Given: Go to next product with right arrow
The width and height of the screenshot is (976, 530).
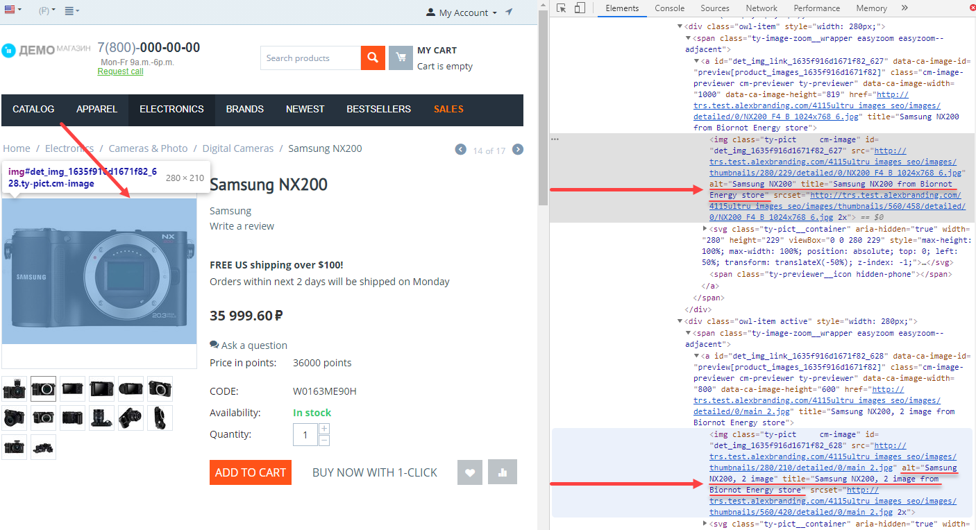Looking at the screenshot, I should pos(518,150).
